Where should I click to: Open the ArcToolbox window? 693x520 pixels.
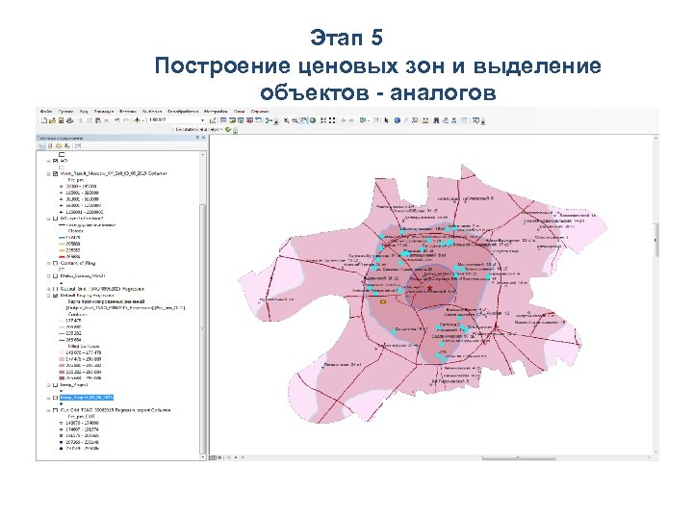[249, 120]
